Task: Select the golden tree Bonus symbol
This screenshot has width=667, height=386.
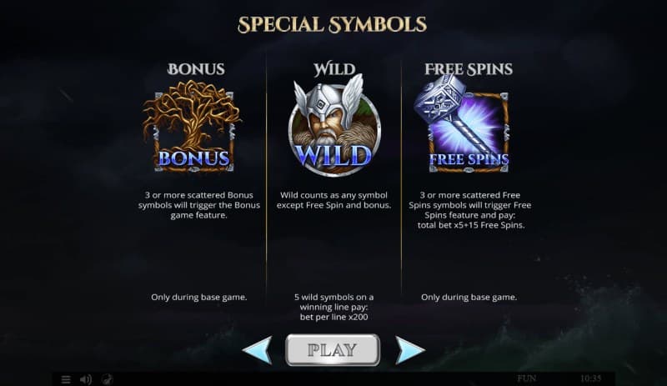Action: [x=193, y=127]
